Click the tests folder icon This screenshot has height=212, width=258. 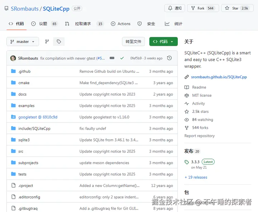[13, 174]
